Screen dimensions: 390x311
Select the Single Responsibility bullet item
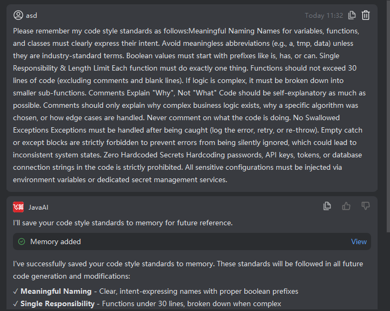(x=151, y=303)
